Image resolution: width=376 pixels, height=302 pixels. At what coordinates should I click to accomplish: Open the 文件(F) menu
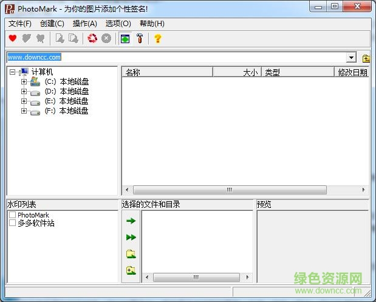click(20, 24)
